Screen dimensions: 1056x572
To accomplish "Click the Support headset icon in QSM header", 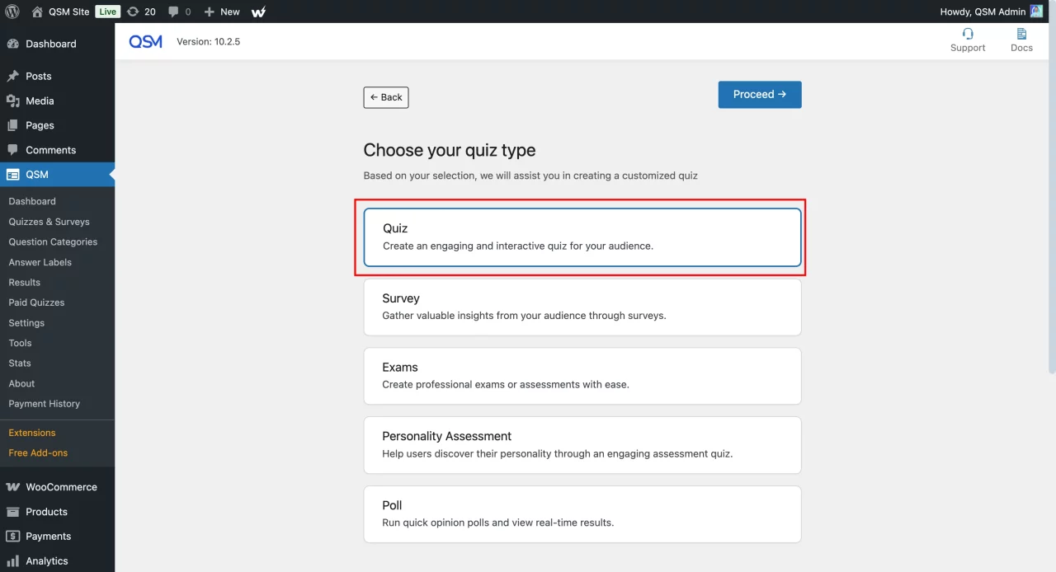I will click(x=967, y=35).
